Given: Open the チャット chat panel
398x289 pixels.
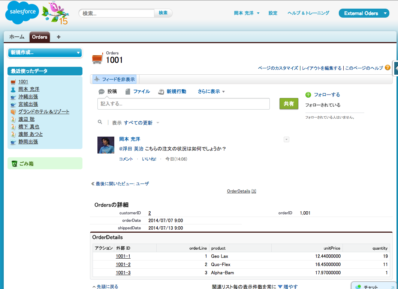Looking at the screenshot, I should [373, 286].
